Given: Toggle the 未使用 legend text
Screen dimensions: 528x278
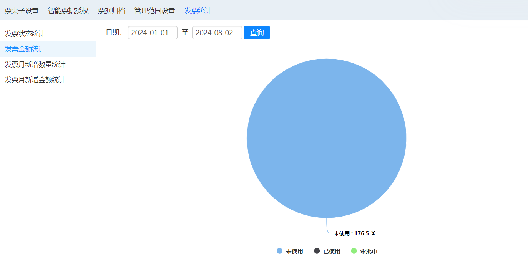Looking at the screenshot, I should click(x=294, y=252).
